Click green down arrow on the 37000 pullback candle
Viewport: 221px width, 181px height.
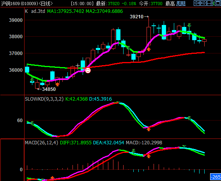(x=128, y=48)
